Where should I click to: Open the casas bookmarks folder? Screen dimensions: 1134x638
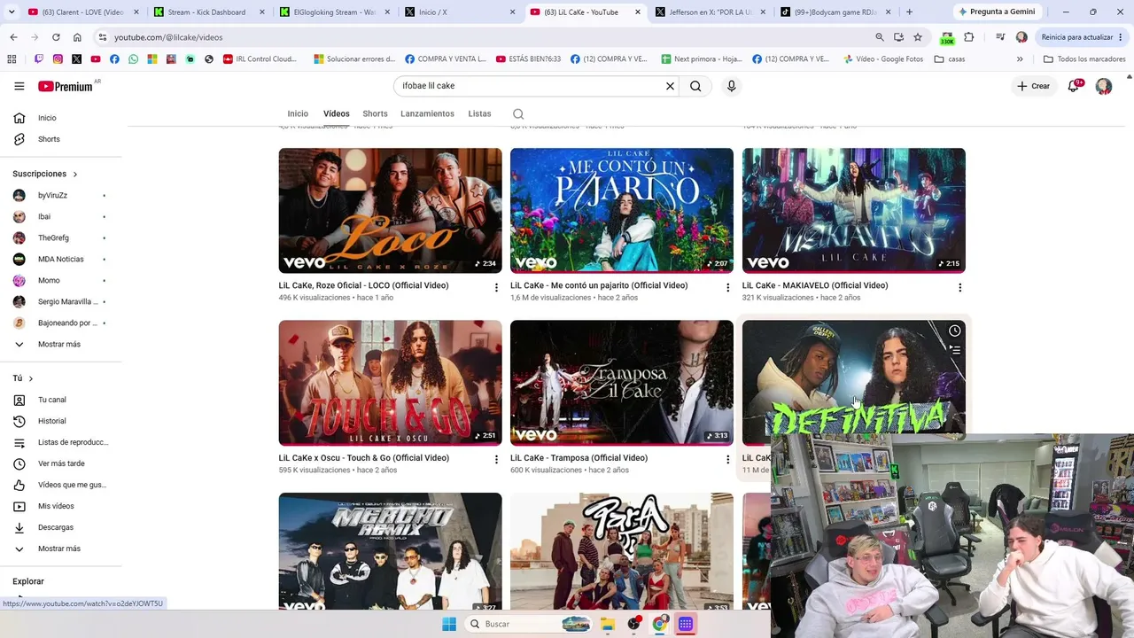[950, 59]
